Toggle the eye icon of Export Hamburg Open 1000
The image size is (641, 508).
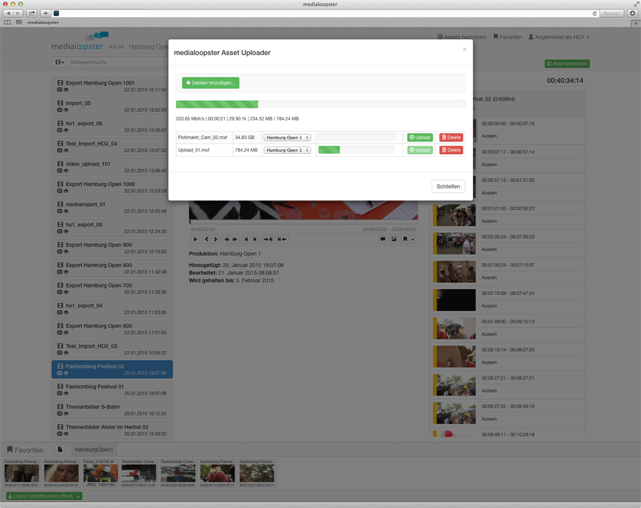click(x=66, y=191)
